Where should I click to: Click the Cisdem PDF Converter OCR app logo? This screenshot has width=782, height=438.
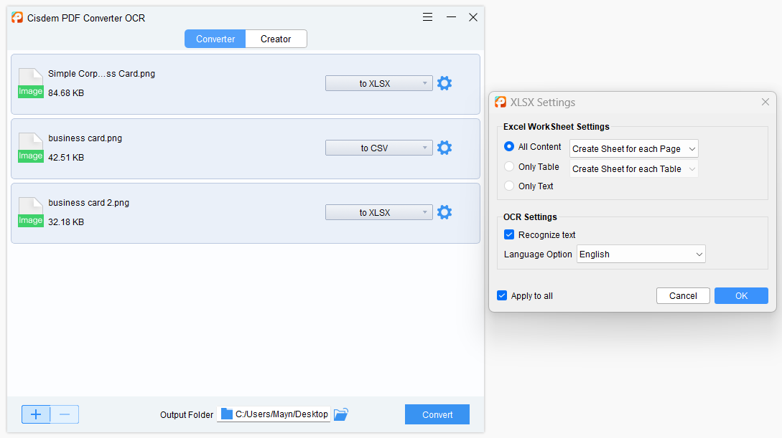(x=17, y=18)
